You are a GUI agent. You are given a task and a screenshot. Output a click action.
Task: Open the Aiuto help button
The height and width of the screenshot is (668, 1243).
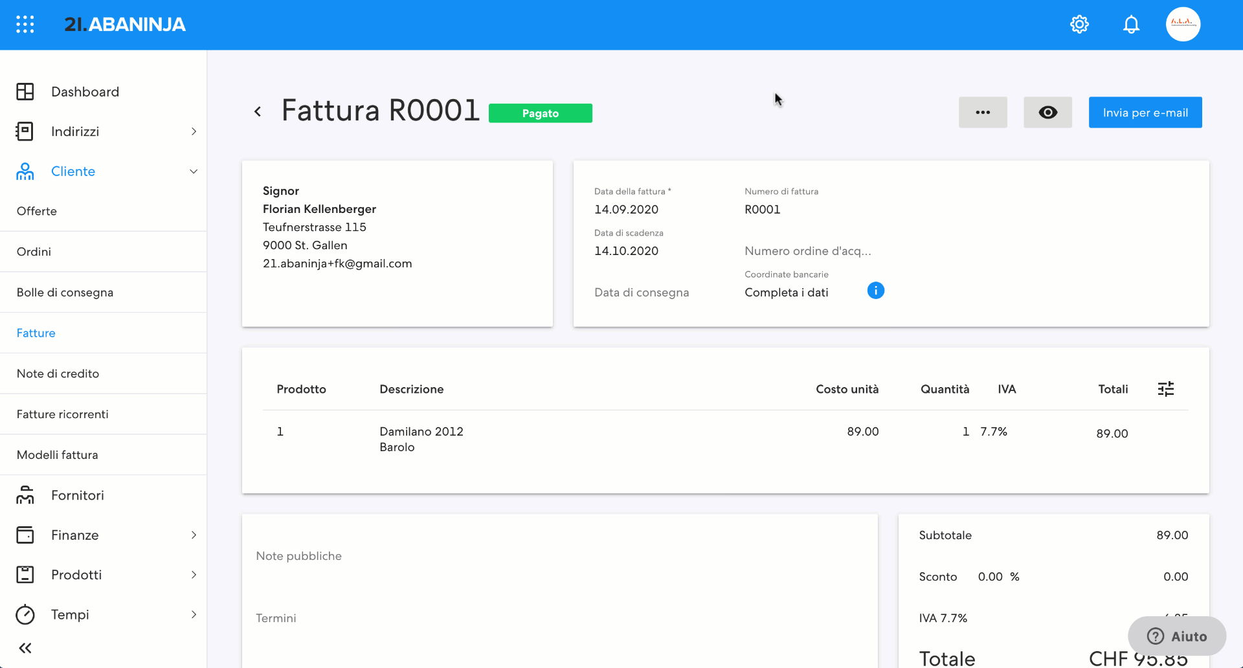[x=1176, y=636]
